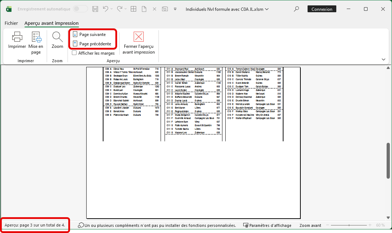
Task: Enable Afficher les marges checkbox
Action: (x=74, y=53)
